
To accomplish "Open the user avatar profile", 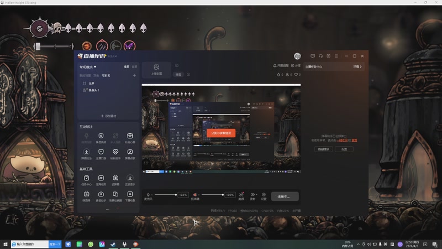I will [x=297, y=56].
